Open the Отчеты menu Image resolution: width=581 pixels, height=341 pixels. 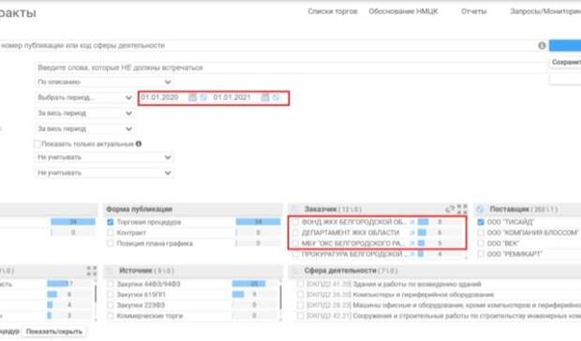(473, 11)
